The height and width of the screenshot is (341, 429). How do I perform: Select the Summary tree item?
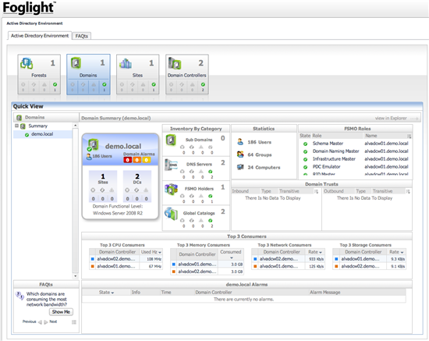click(x=38, y=126)
